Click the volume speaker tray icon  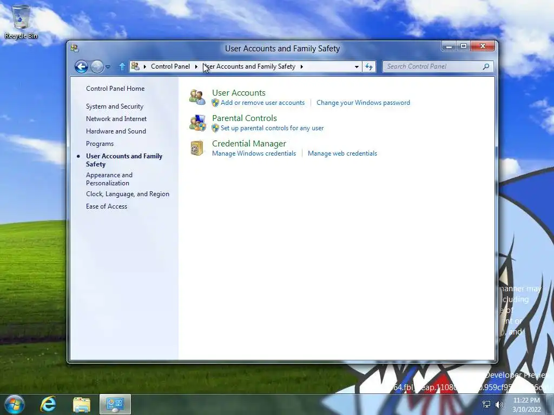(x=499, y=404)
